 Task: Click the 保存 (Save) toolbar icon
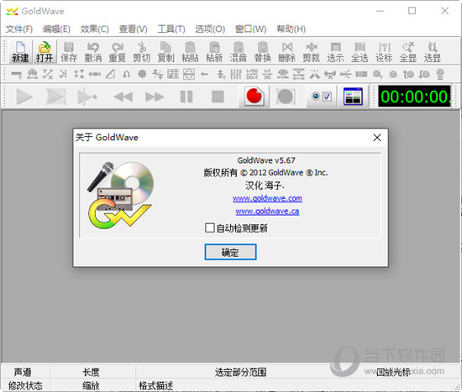tap(69, 52)
